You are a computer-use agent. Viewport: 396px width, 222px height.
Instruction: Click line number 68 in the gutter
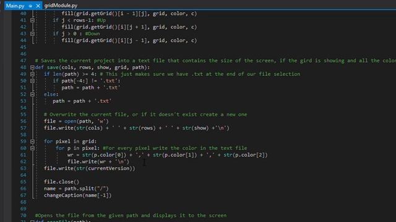tap(24, 202)
